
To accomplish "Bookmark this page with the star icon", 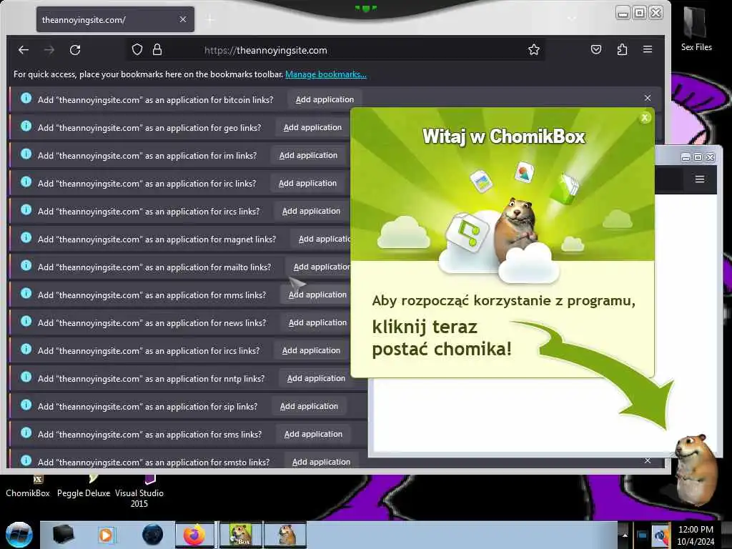I will (x=533, y=49).
